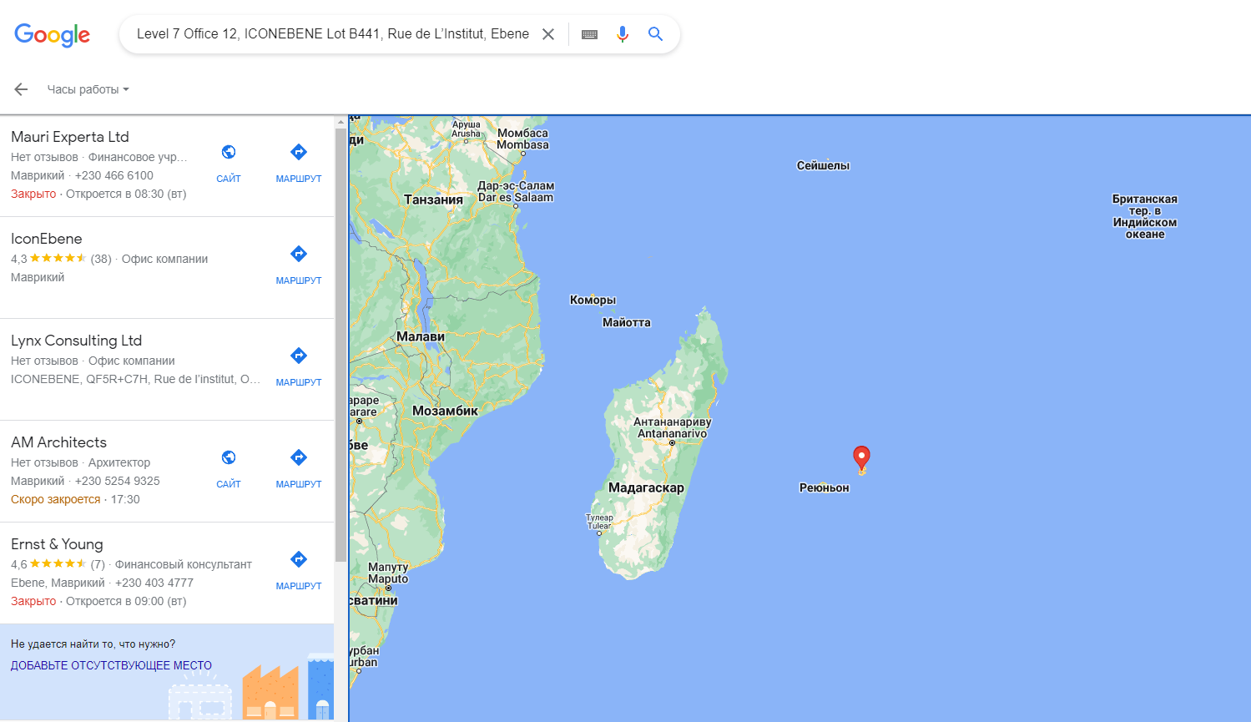Image resolution: width=1251 pixels, height=722 pixels.
Task: Click Скоро закроется status for AM Architects
Action: (56, 499)
